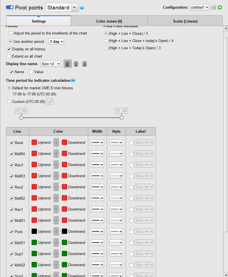The image size is (228, 277).
Task: Expand the Display line name Size +2 dropdown
Action: pos(50,64)
